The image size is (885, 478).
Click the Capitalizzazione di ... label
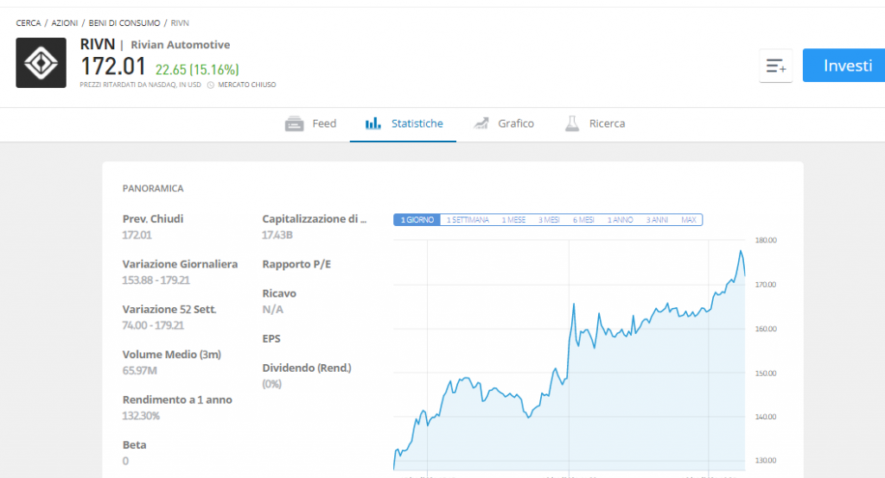point(315,218)
